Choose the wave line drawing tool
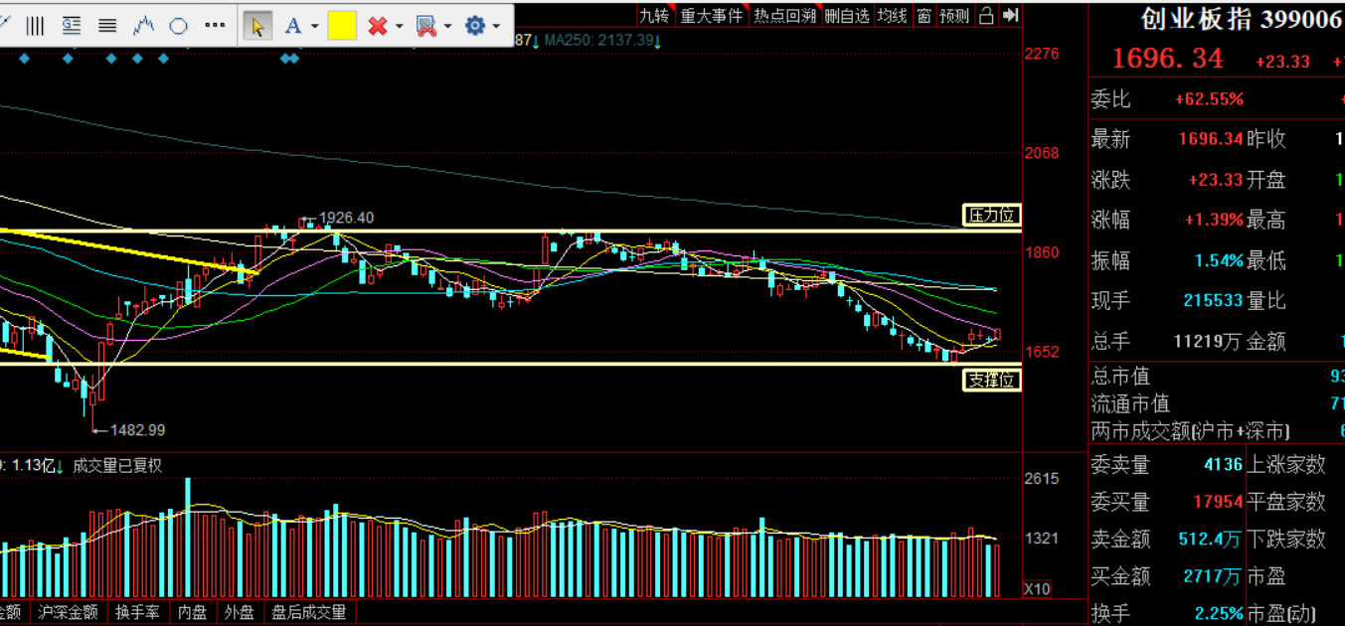The width and height of the screenshot is (1345, 626). click(143, 26)
